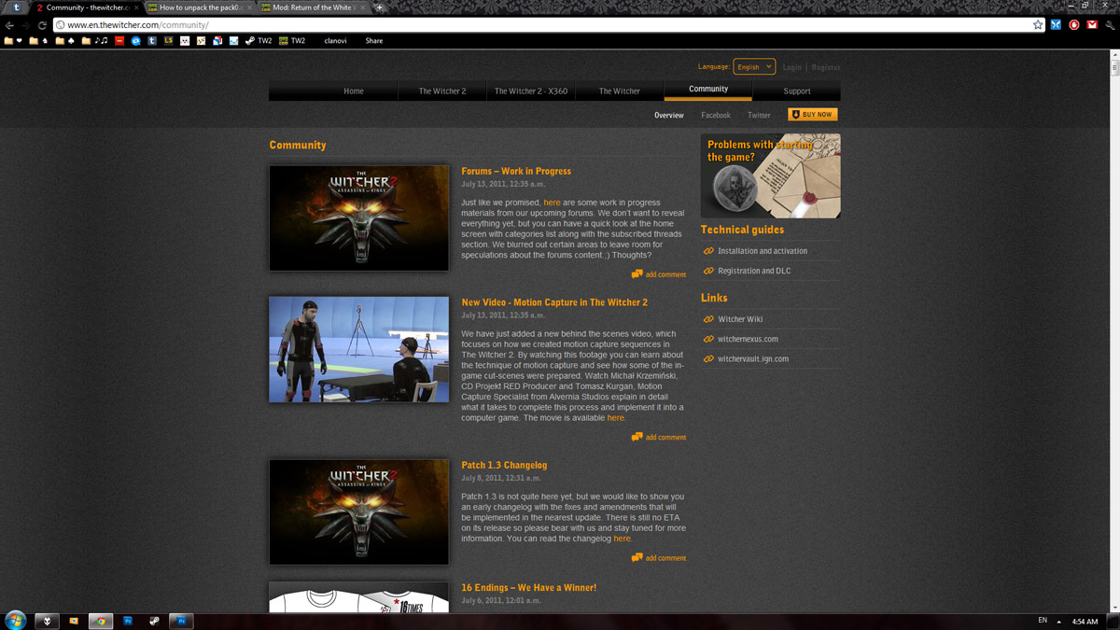1120x630 pixels.
Task: Click the EN language indicator in tray
Action: [x=1043, y=621]
